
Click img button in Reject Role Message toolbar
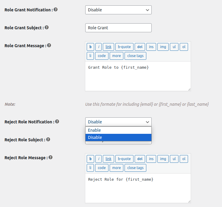(163, 159)
